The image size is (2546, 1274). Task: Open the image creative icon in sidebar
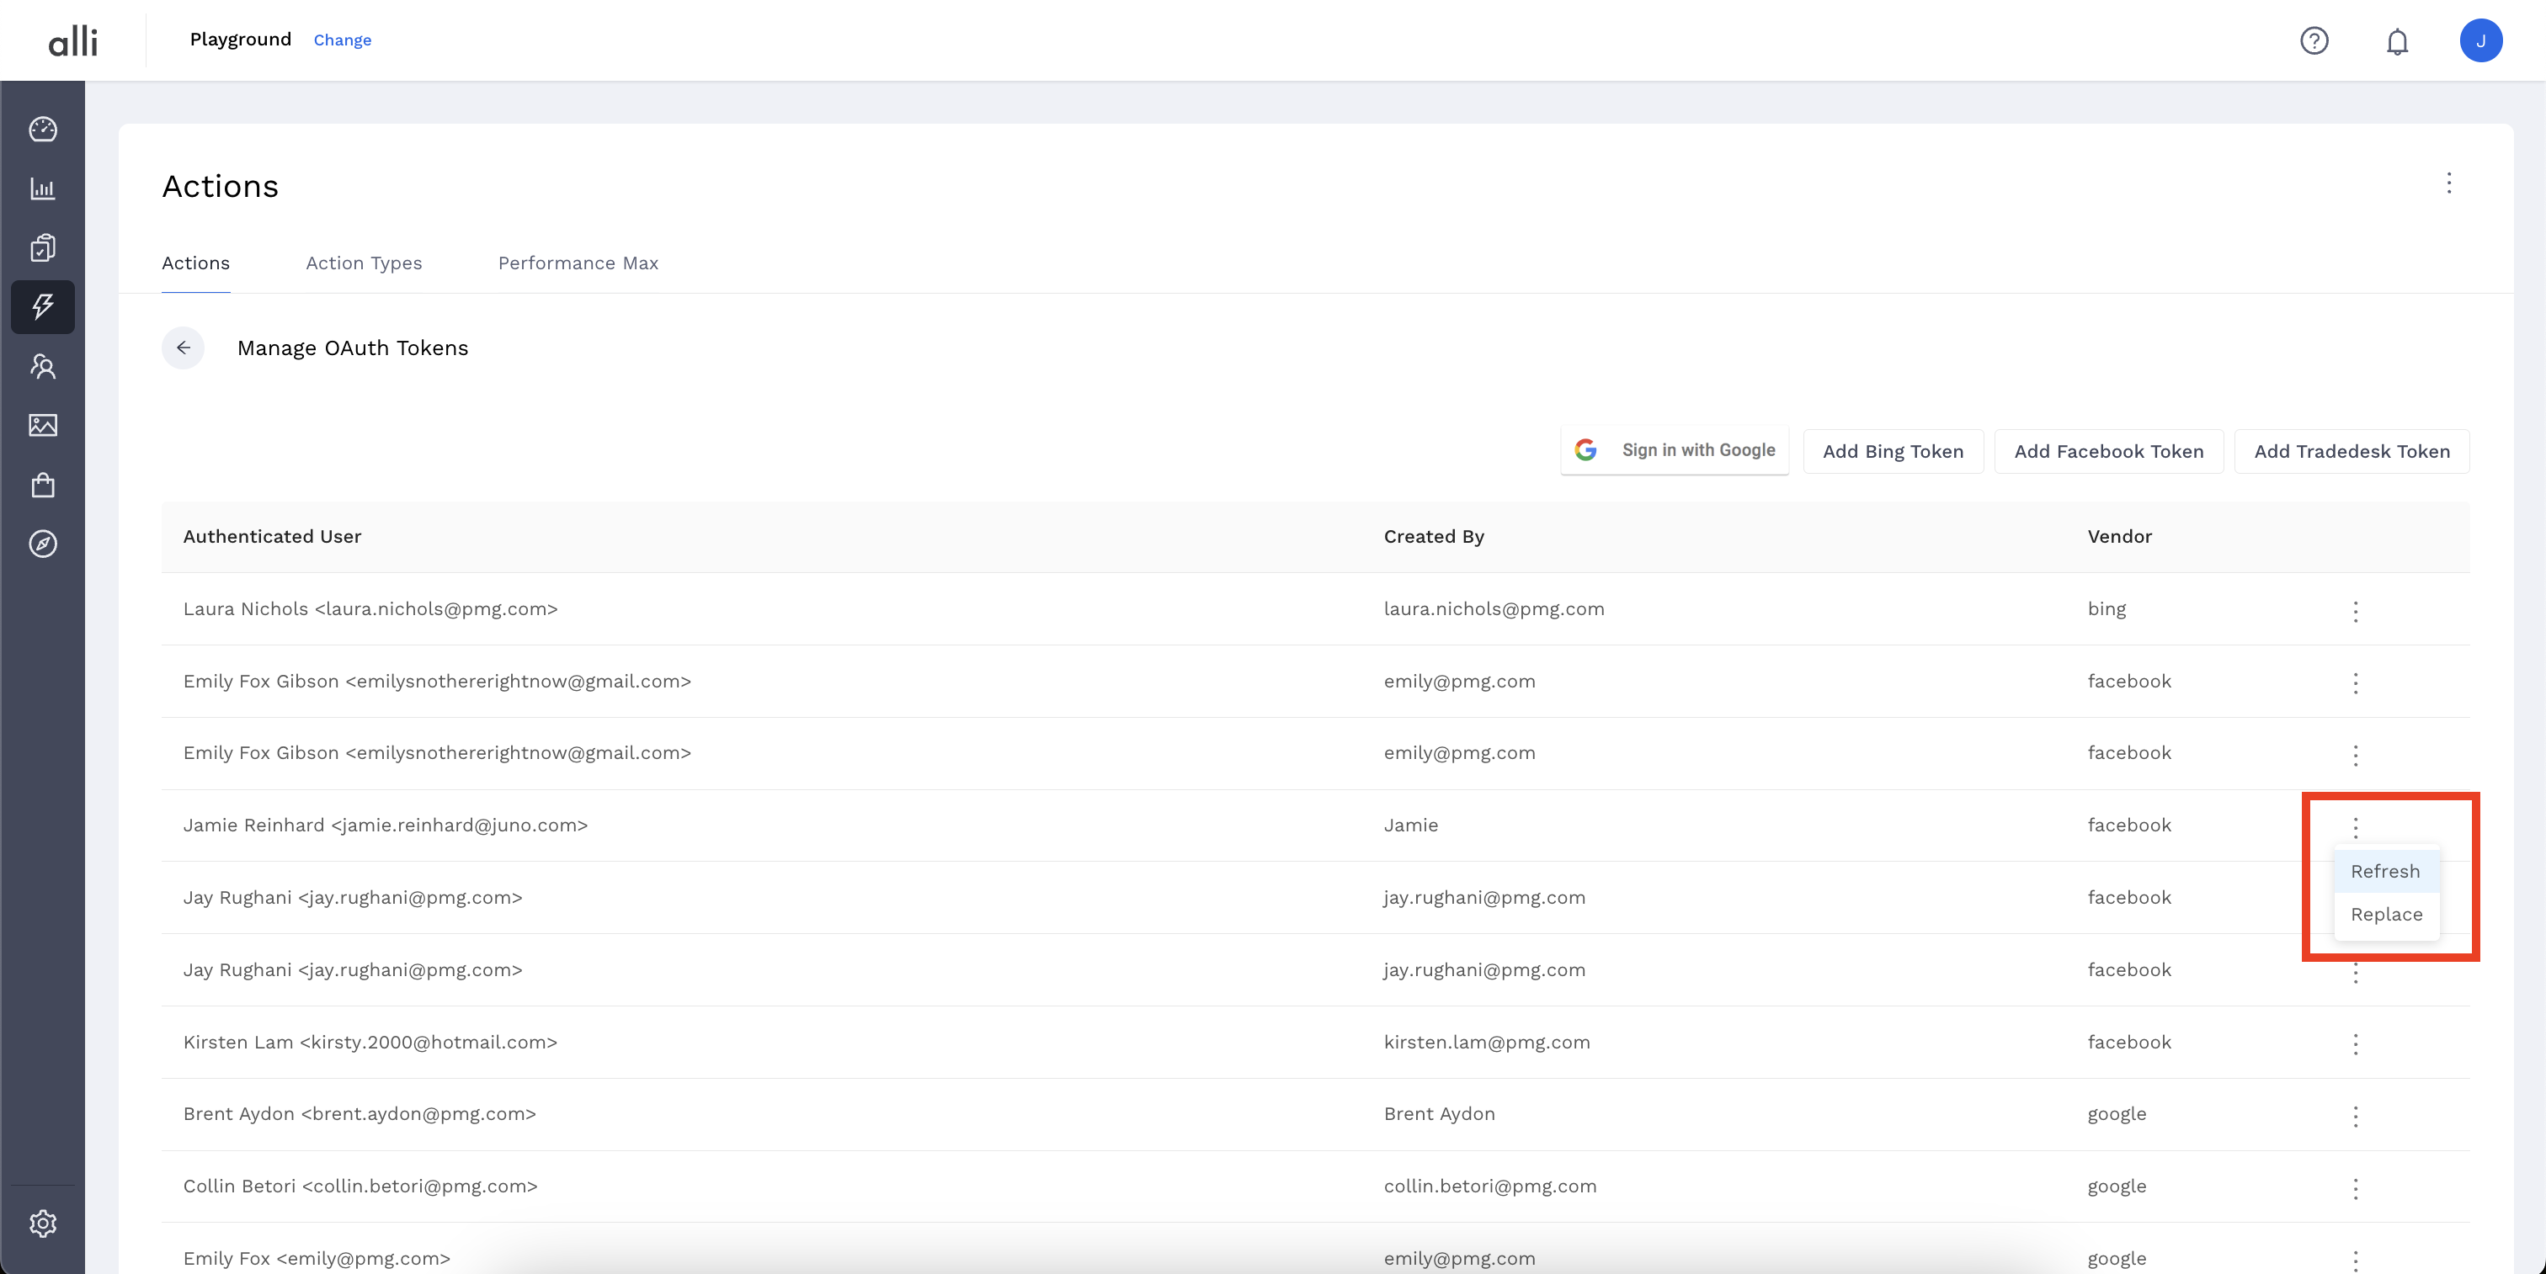[42, 426]
